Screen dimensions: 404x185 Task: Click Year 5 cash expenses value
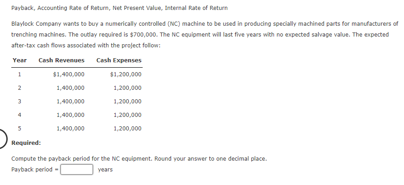[128, 129]
